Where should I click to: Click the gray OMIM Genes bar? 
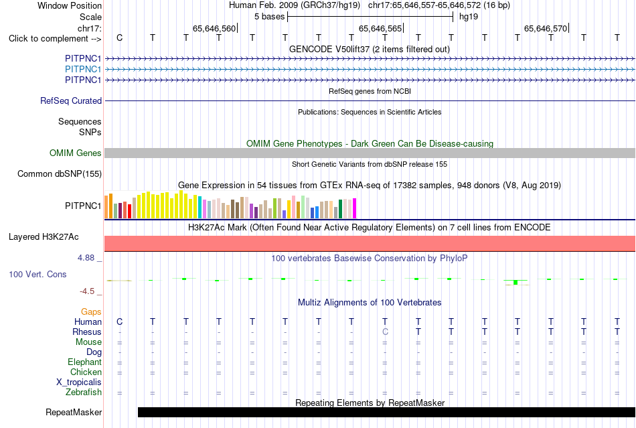click(x=370, y=153)
